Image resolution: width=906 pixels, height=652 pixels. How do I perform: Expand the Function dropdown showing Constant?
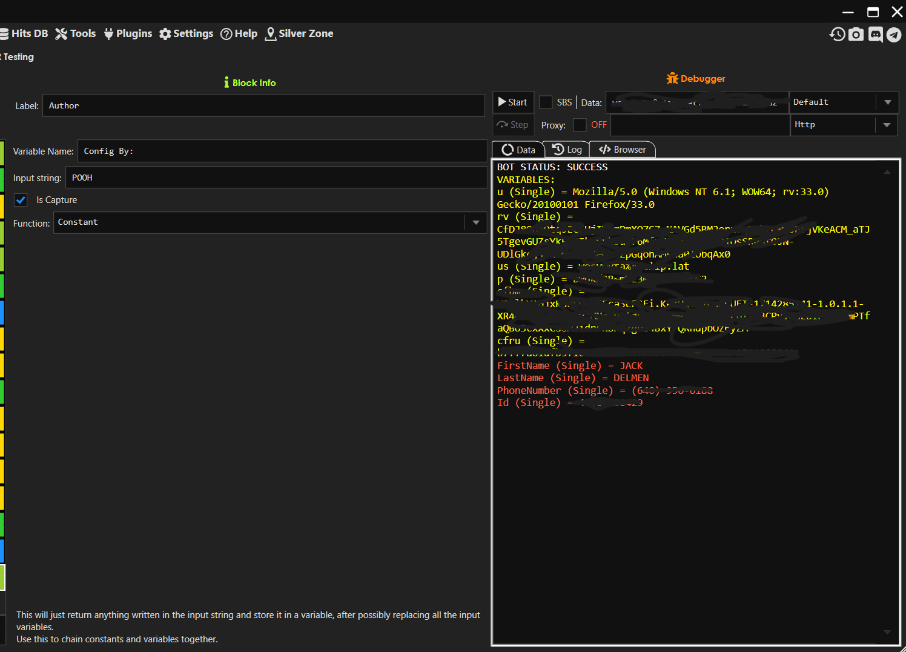pos(475,222)
